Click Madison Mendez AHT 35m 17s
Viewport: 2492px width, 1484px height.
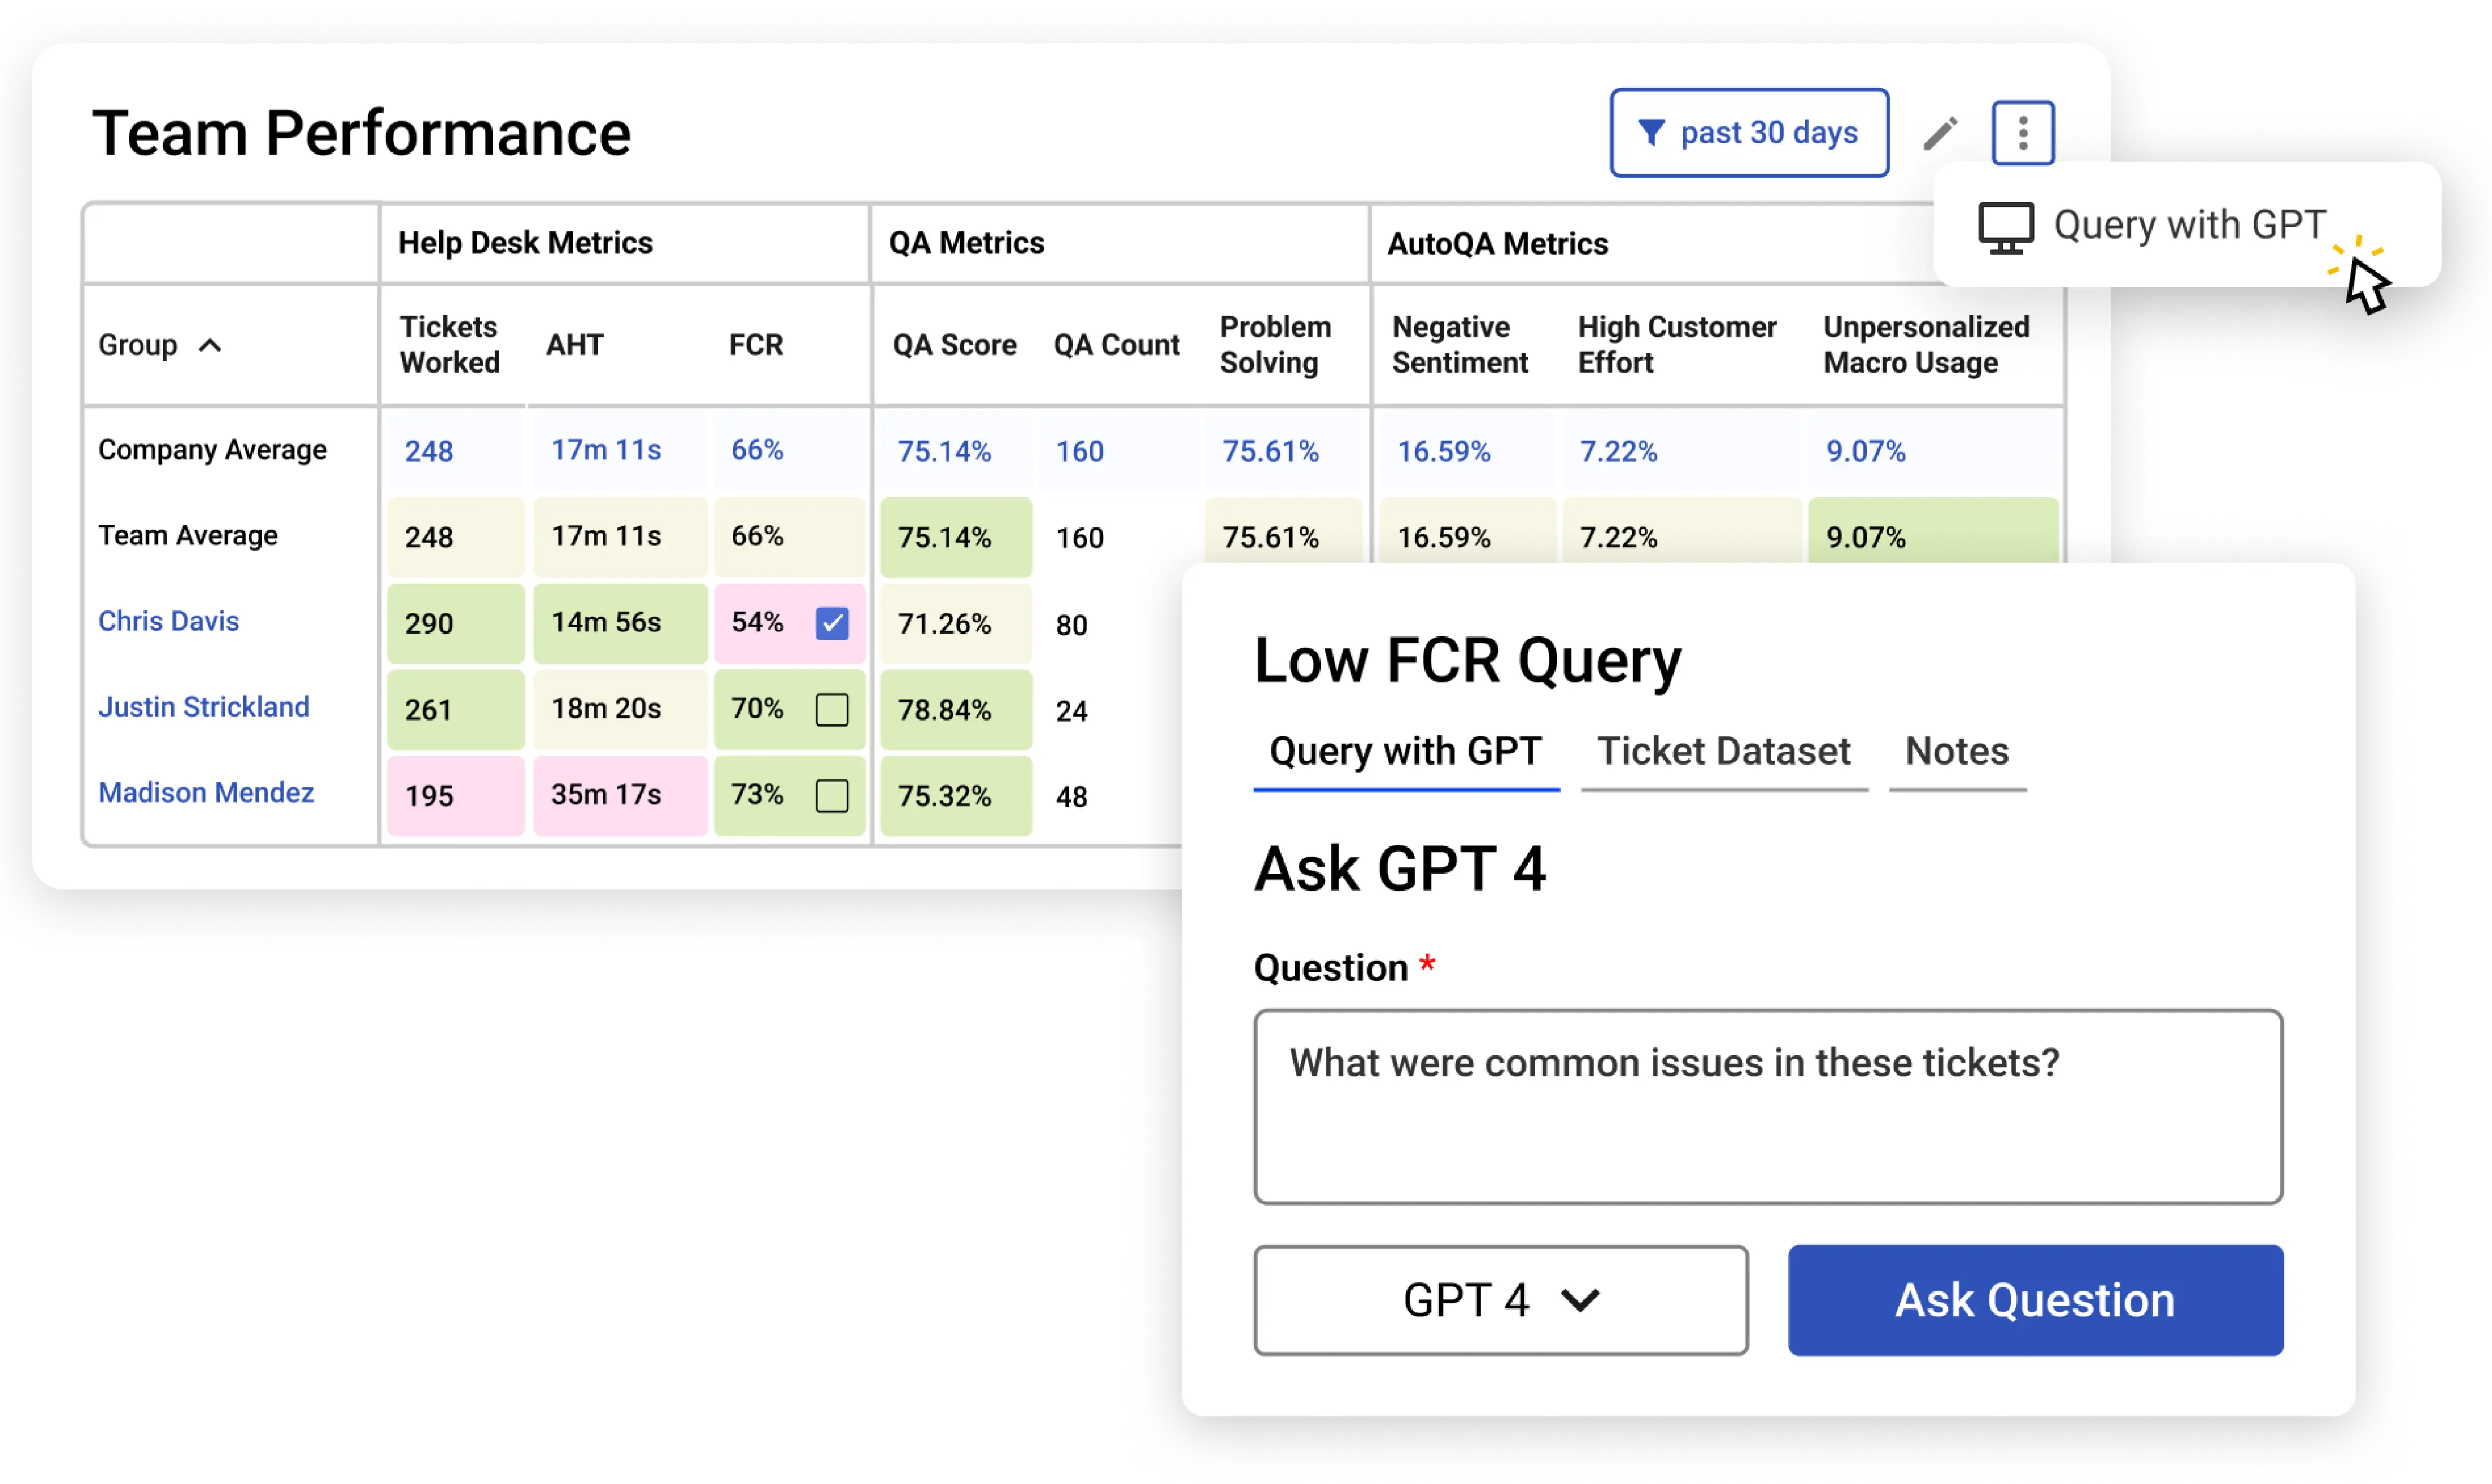click(620, 795)
